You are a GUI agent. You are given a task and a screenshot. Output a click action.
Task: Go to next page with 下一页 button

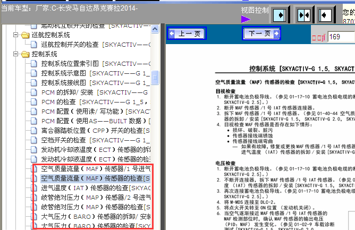pyautogui.click(x=261, y=33)
